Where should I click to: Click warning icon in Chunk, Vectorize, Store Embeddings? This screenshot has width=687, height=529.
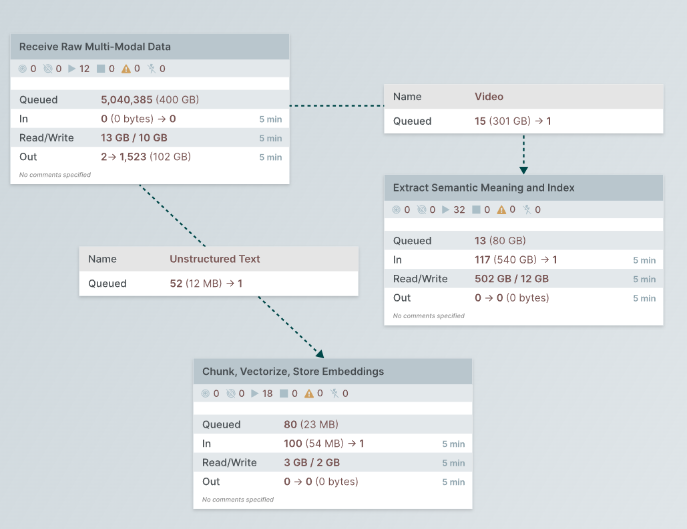tap(309, 394)
